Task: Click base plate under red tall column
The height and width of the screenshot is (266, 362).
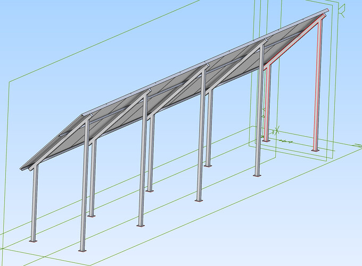Action: pos(315,151)
